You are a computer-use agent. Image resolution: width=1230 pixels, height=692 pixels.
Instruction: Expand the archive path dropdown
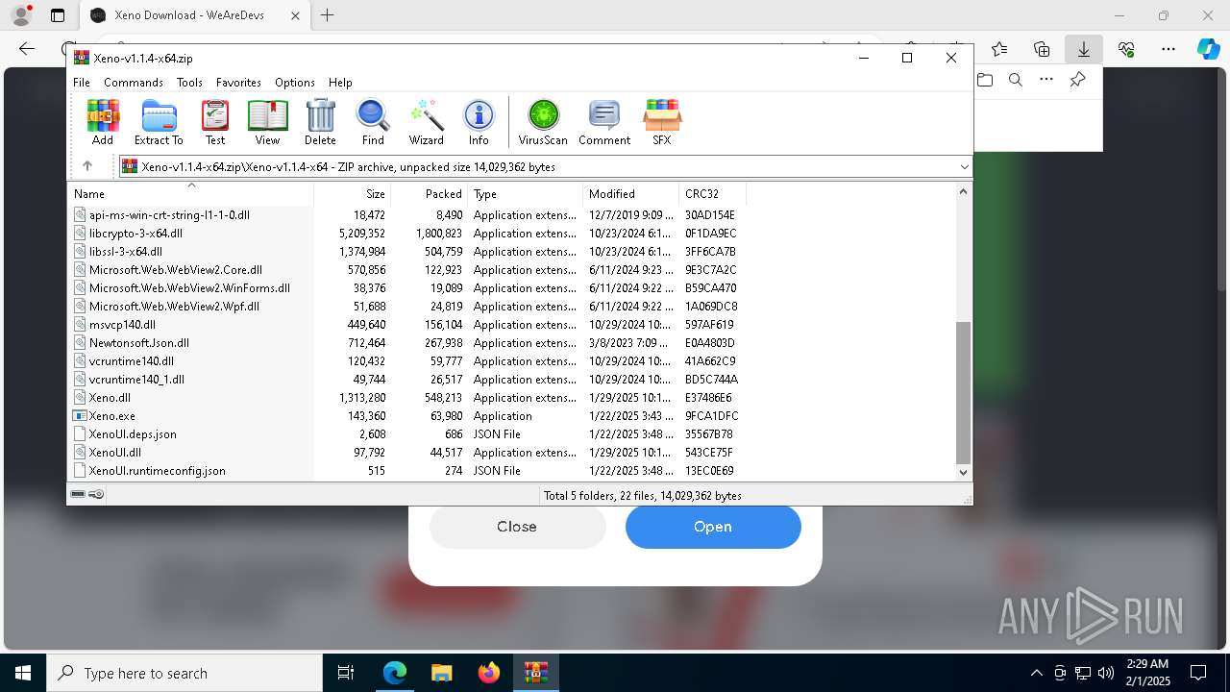[964, 167]
